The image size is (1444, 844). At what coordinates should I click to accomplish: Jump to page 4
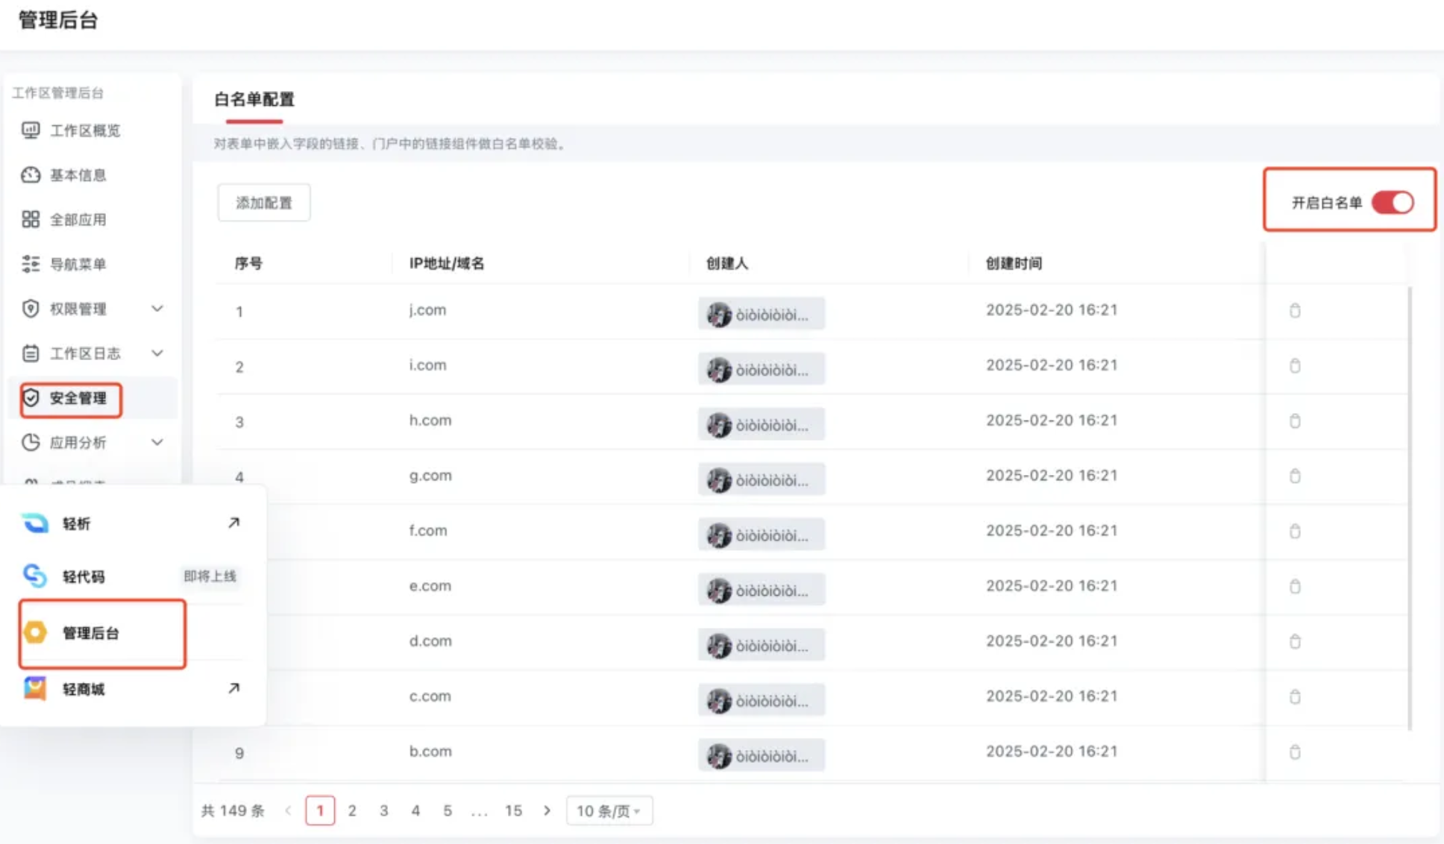415,810
